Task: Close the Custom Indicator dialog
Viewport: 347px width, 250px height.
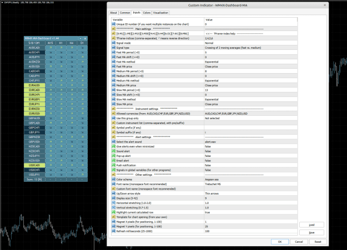Action: (325, 5)
